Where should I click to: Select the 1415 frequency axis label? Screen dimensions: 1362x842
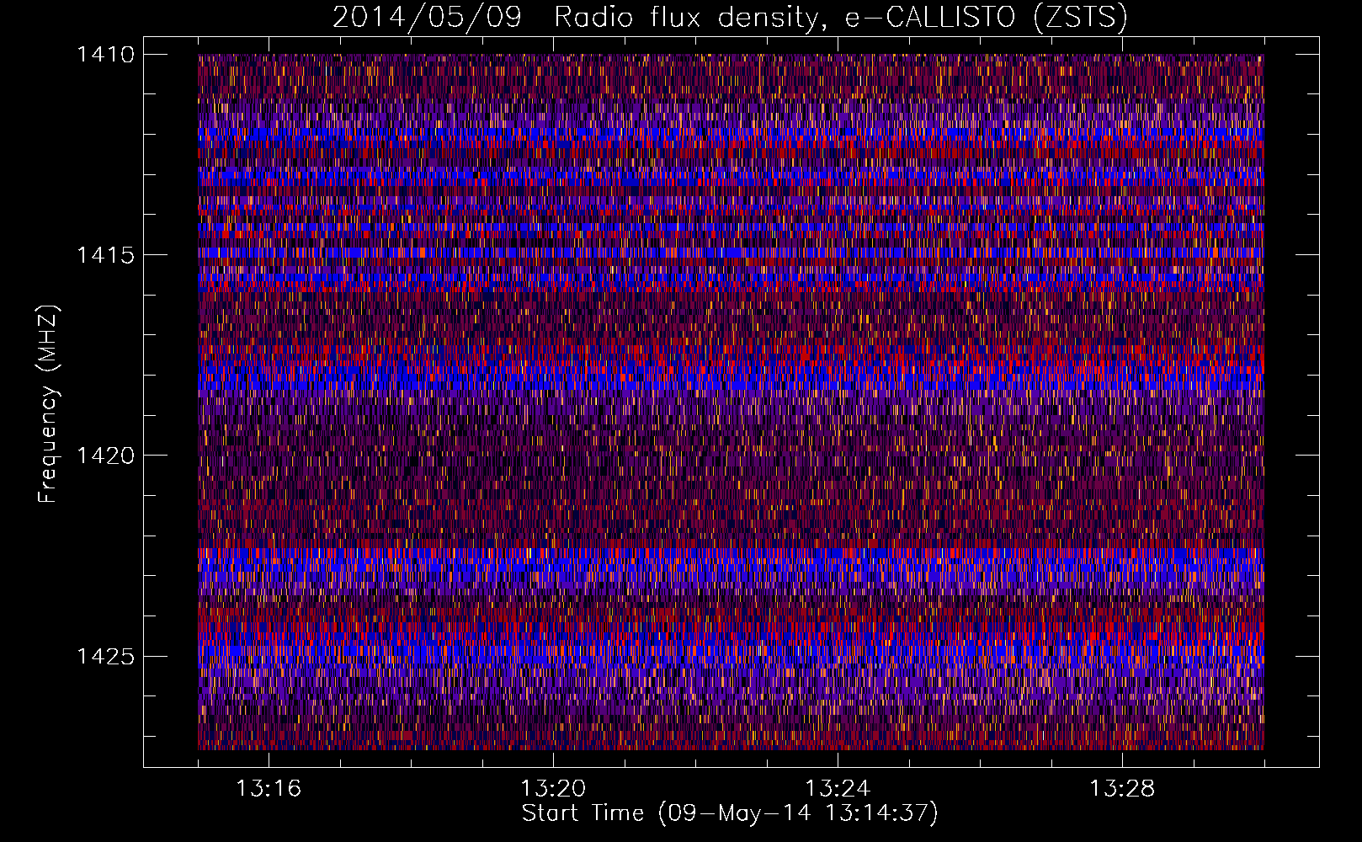click(x=104, y=255)
